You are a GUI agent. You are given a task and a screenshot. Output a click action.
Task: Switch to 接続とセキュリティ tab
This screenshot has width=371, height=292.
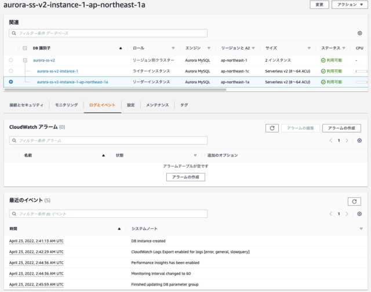coord(26,105)
